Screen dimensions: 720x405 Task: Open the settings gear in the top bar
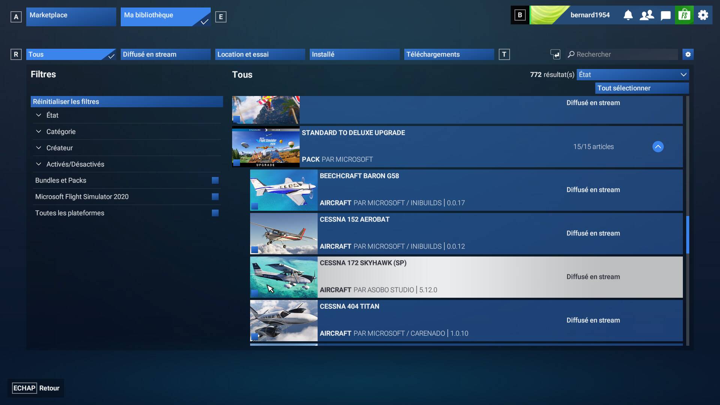click(703, 15)
